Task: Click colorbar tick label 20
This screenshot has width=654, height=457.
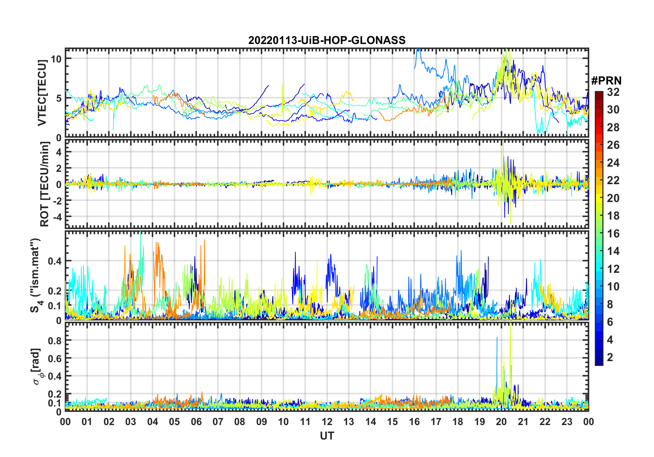Action: (x=613, y=198)
